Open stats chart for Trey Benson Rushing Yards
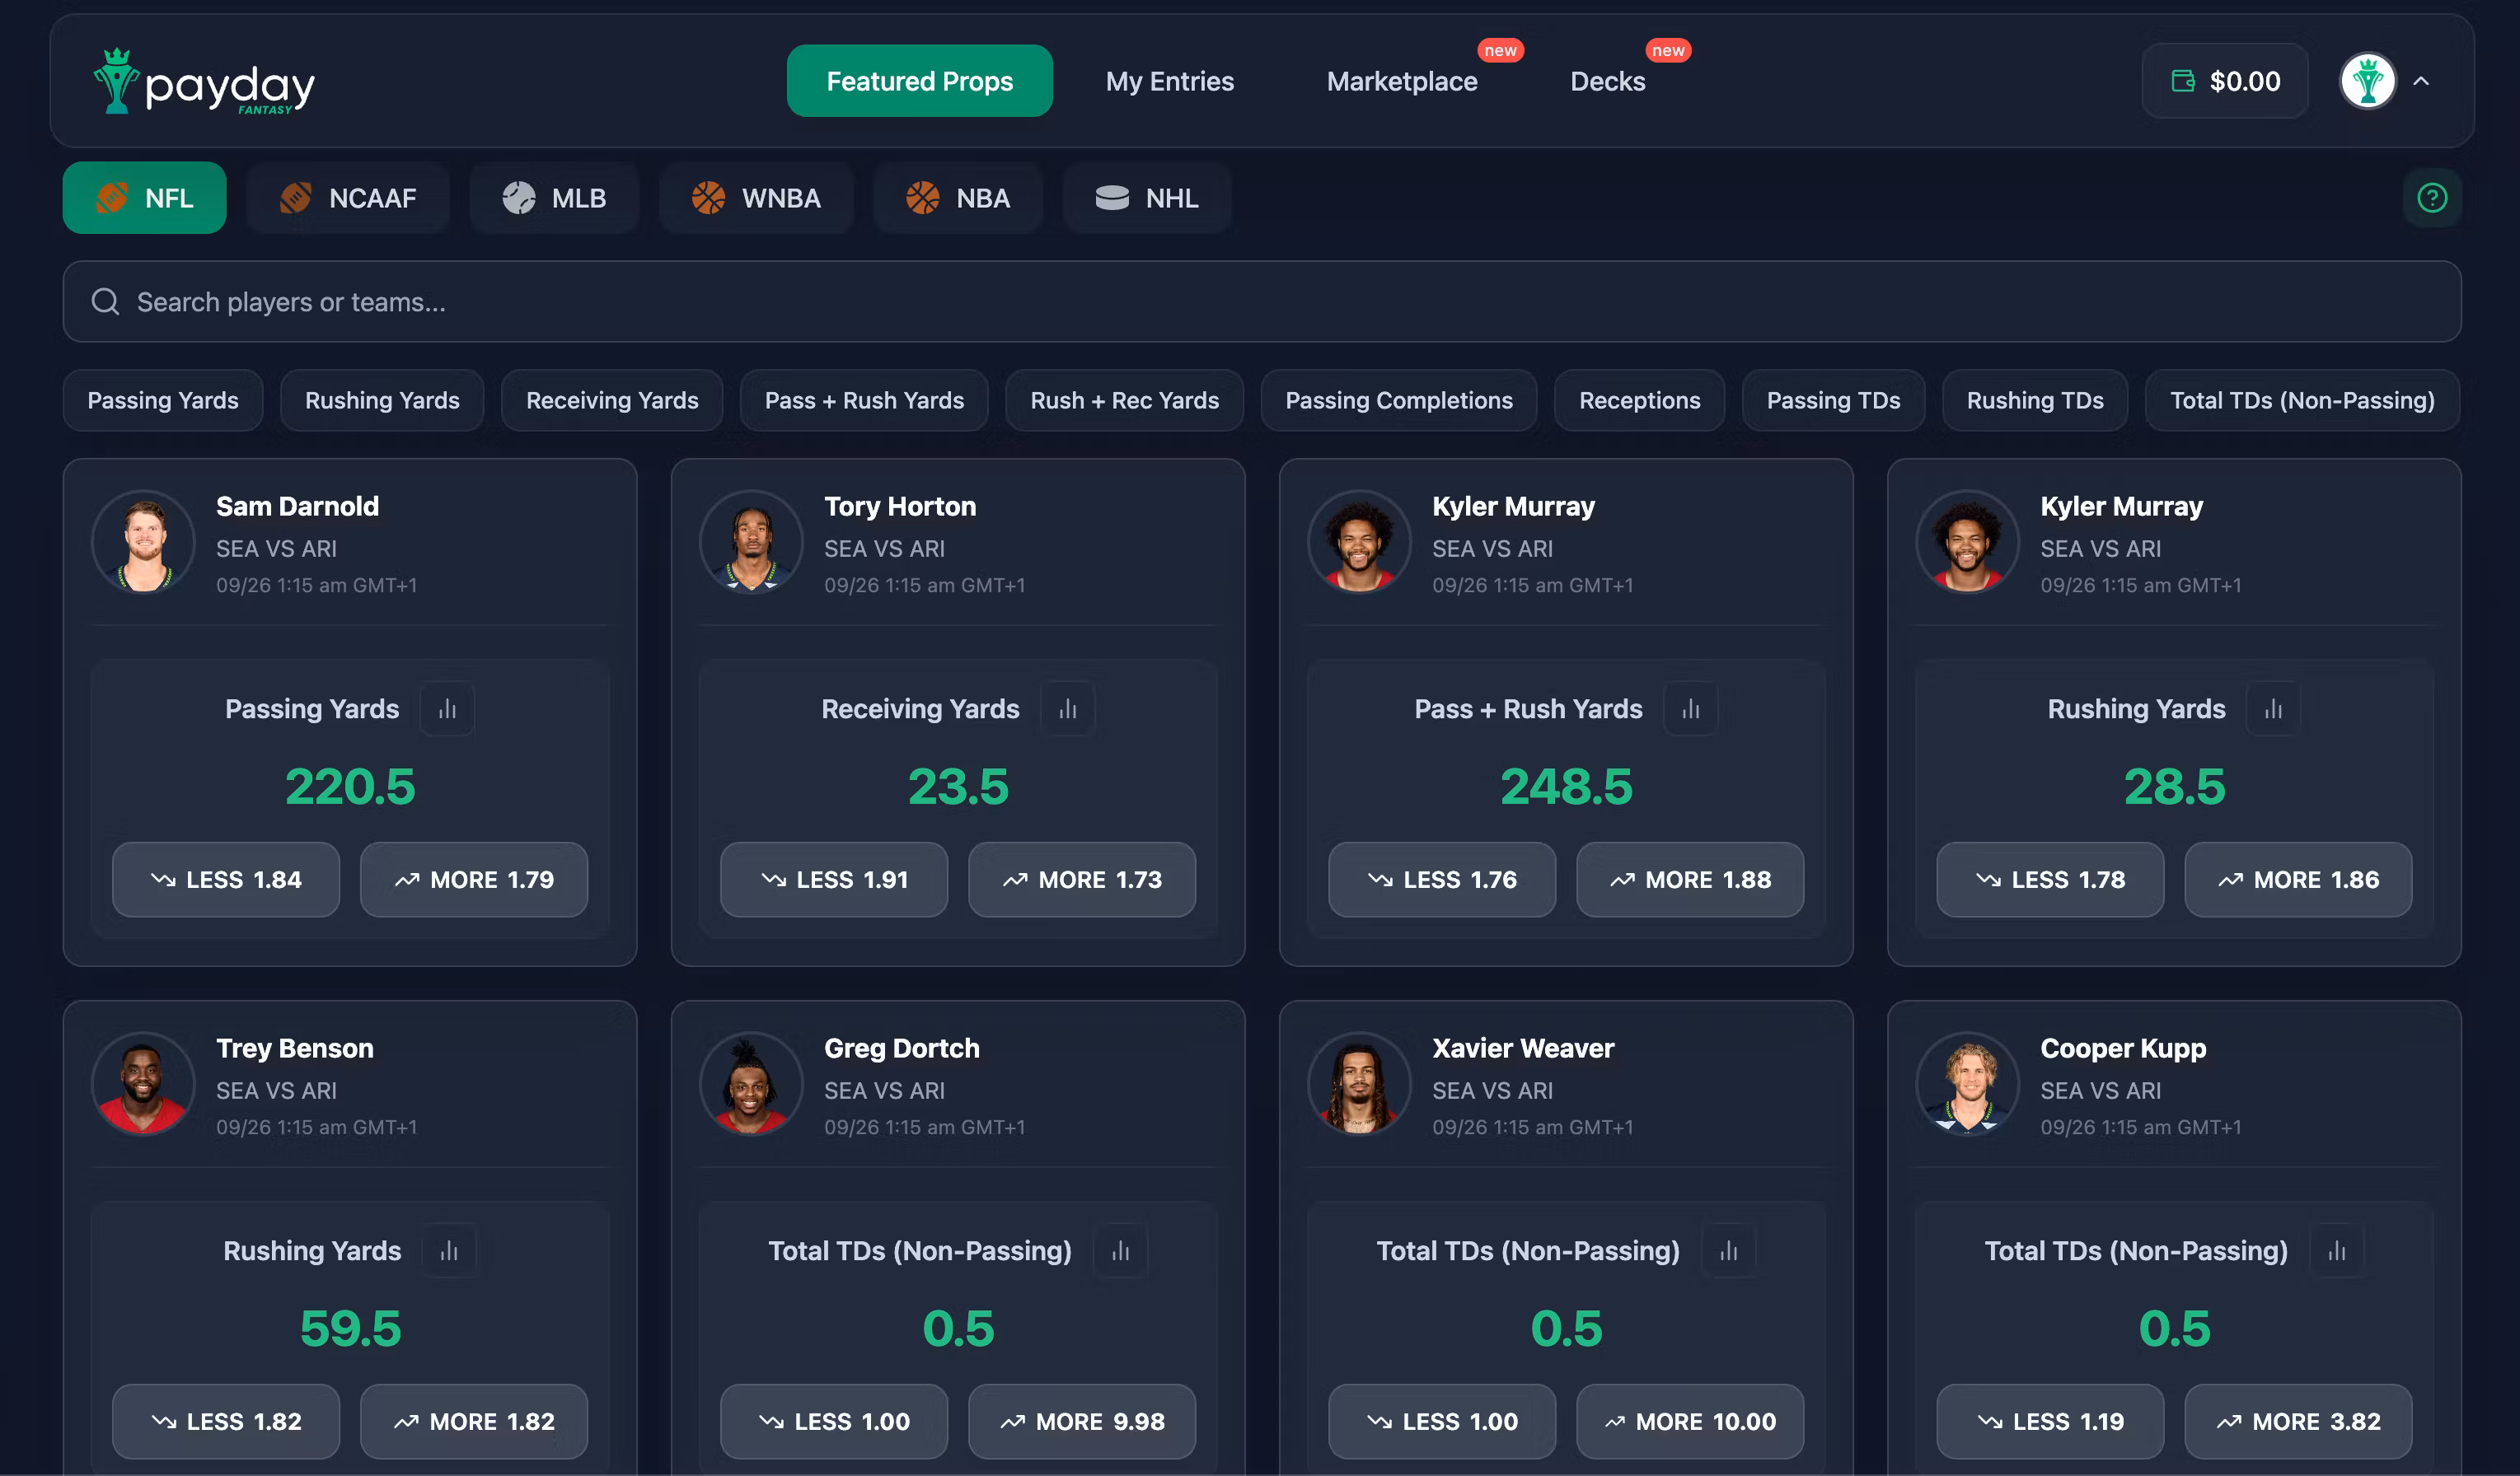Viewport: 2520px width, 1476px height. (449, 1250)
